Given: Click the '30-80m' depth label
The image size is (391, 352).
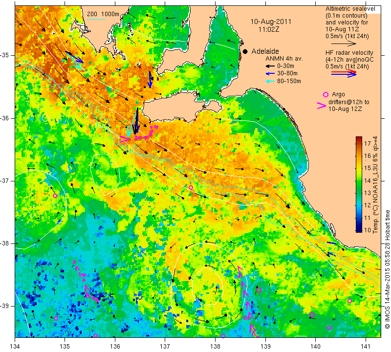Looking at the screenshot, I should click(x=287, y=73).
